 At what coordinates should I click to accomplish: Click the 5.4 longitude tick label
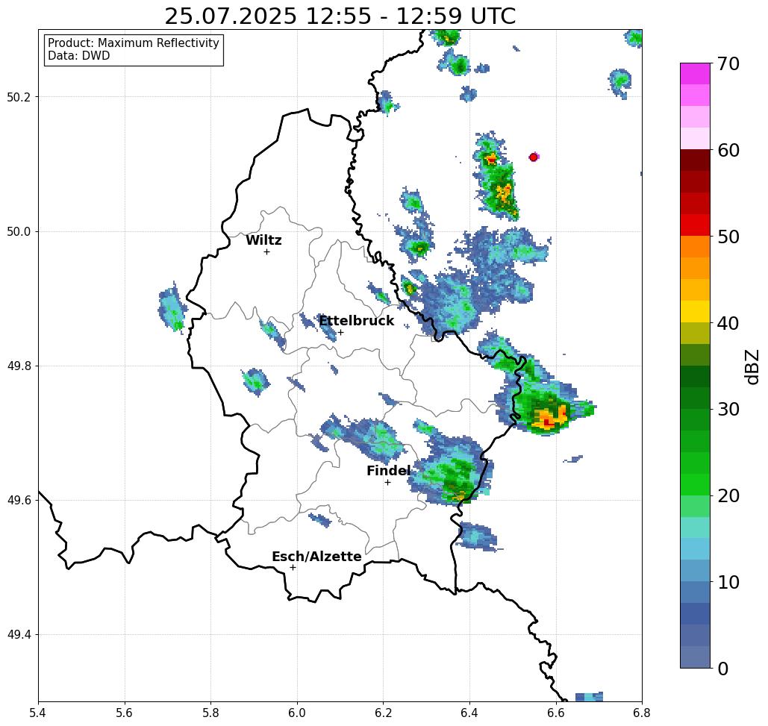pyautogui.click(x=38, y=713)
